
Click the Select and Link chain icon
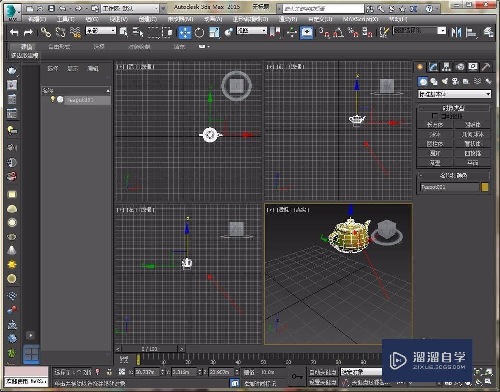[x=46, y=32]
